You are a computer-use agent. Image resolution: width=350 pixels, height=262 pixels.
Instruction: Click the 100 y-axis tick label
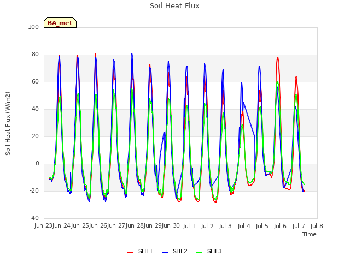tap(33, 27)
